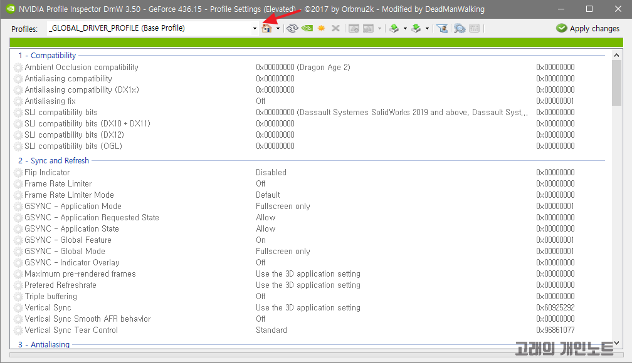
Task: Click the green NVIDIA restore defaults icon
Action: point(307,28)
